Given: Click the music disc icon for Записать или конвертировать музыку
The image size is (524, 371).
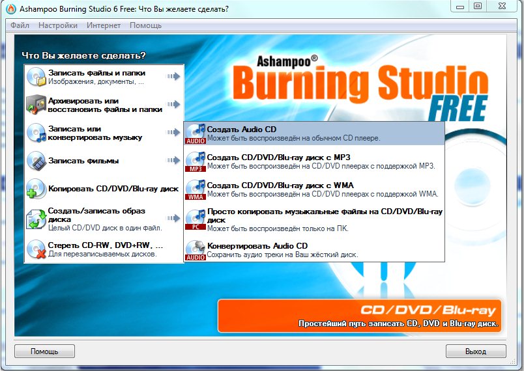Looking at the screenshot, I should coord(36,133).
